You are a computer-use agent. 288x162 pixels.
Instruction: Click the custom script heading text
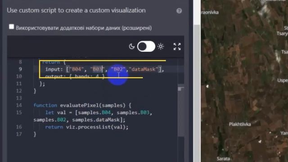[x=76, y=10]
